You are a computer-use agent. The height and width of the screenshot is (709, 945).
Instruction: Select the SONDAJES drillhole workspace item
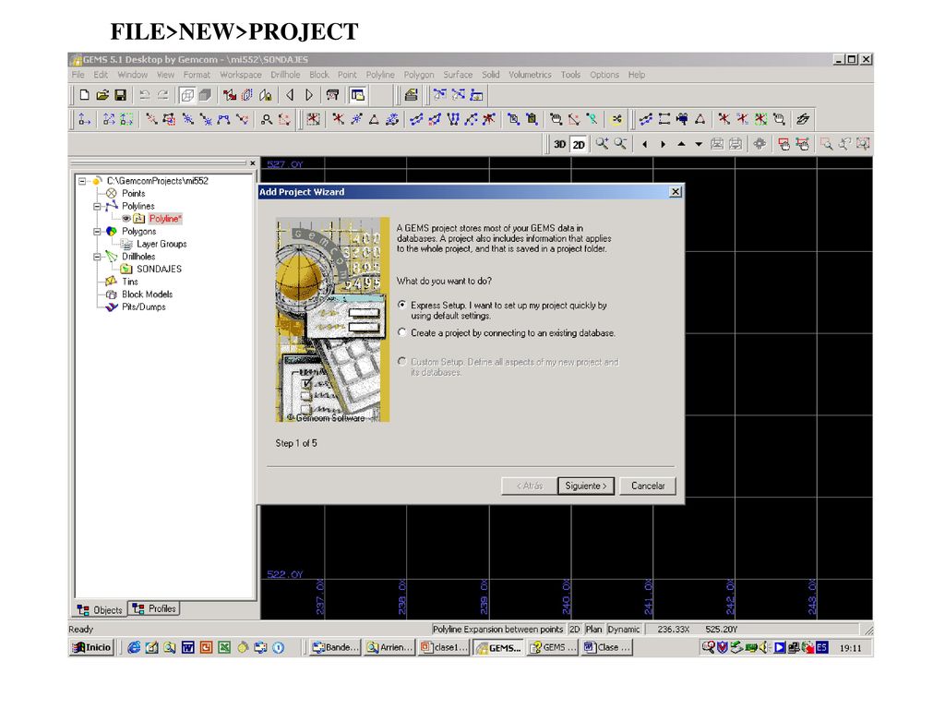[x=159, y=269]
